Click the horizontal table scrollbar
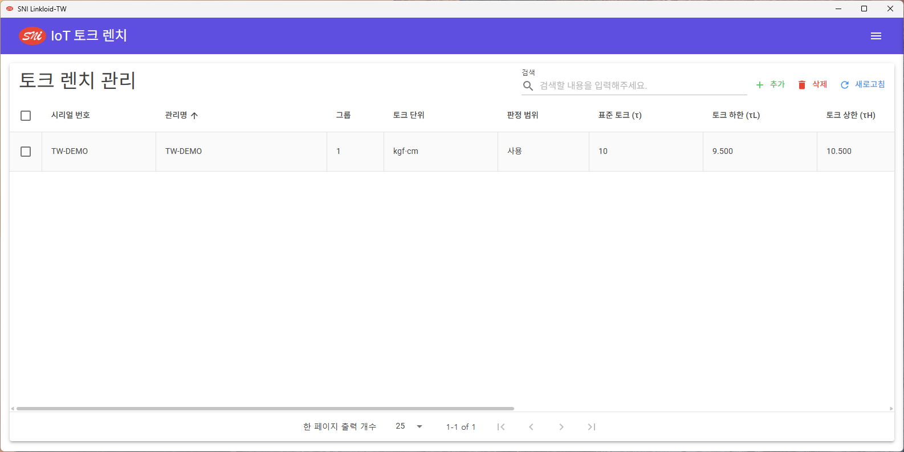 pyautogui.click(x=265, y=409)
